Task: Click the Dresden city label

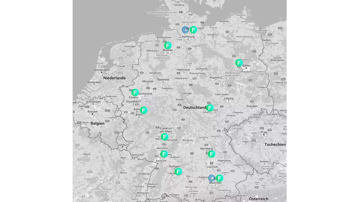Action: click(x=252, y=106)
